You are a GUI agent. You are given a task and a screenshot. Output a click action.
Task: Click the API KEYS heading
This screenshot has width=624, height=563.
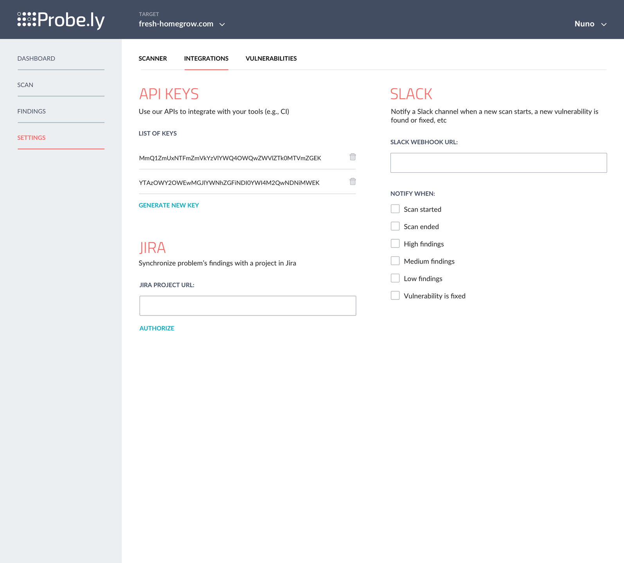click(x=169, y=94)
